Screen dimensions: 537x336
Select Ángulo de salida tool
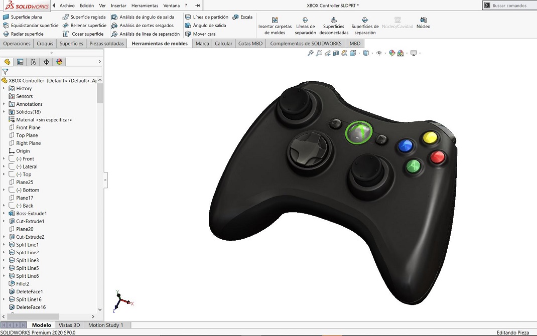(x=205, y=25)
